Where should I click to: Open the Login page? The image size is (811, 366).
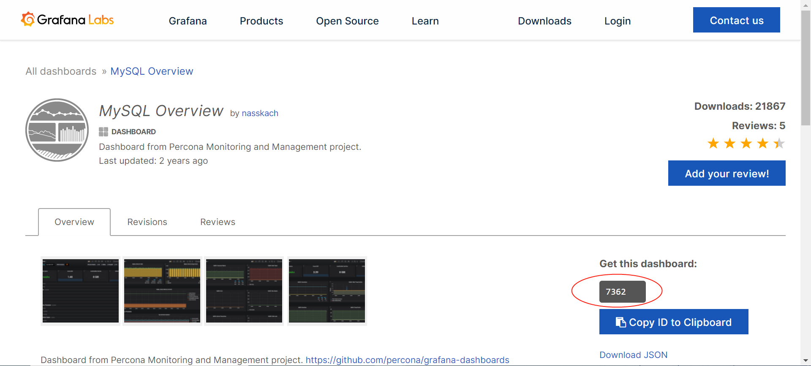[x=618, y=21]
